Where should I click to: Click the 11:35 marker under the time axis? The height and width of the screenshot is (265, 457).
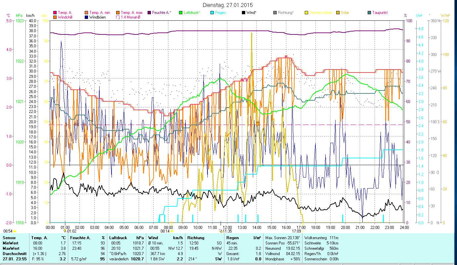tap(226, 231)
